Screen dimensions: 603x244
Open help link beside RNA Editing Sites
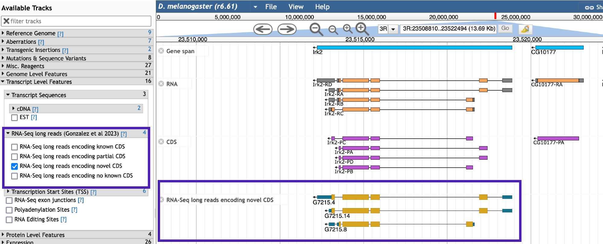63,220
